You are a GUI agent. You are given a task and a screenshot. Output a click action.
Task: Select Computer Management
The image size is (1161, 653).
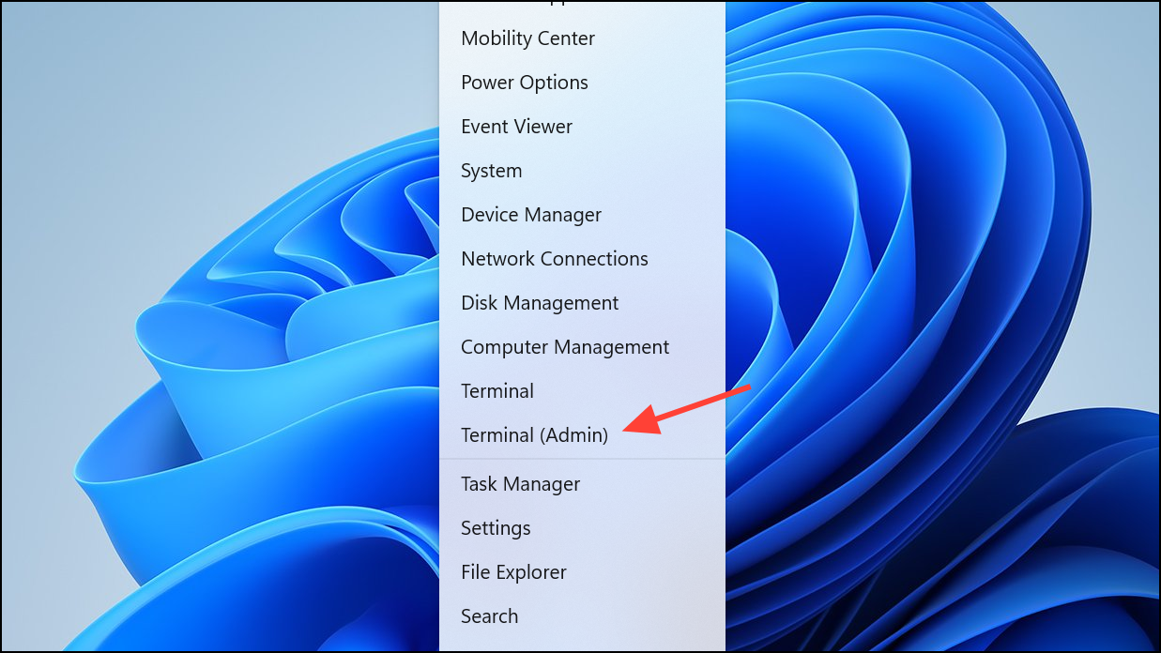(x=582, y=347)
